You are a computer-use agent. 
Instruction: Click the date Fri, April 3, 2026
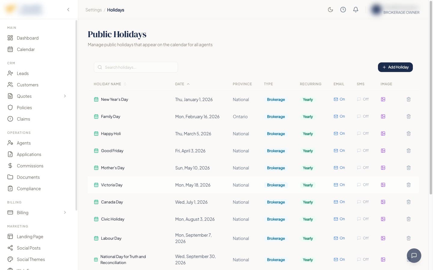[190, 151]
